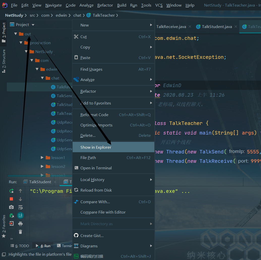Collapse the edwin folder

pyautogui.click(x=37, y=69)
